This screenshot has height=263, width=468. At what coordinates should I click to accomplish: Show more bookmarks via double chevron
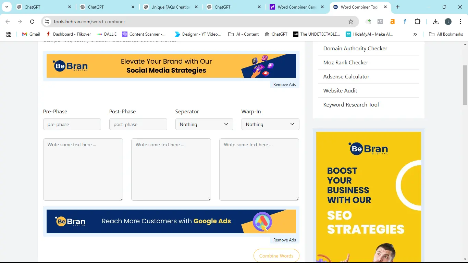[x=415, y=34]
